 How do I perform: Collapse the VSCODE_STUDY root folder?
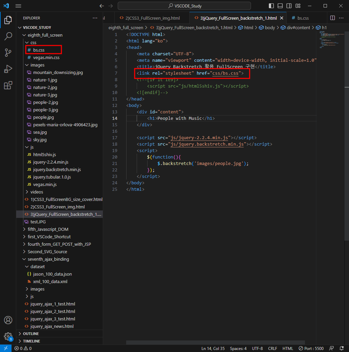59,27
